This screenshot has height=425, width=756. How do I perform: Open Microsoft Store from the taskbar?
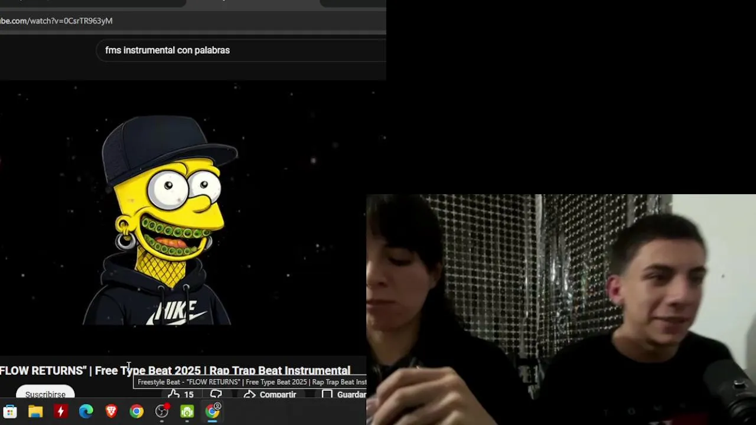pos(10,411)
